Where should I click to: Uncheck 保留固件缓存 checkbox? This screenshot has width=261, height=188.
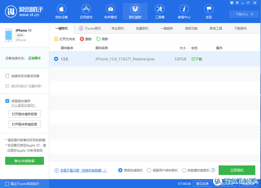coord(7,101)
